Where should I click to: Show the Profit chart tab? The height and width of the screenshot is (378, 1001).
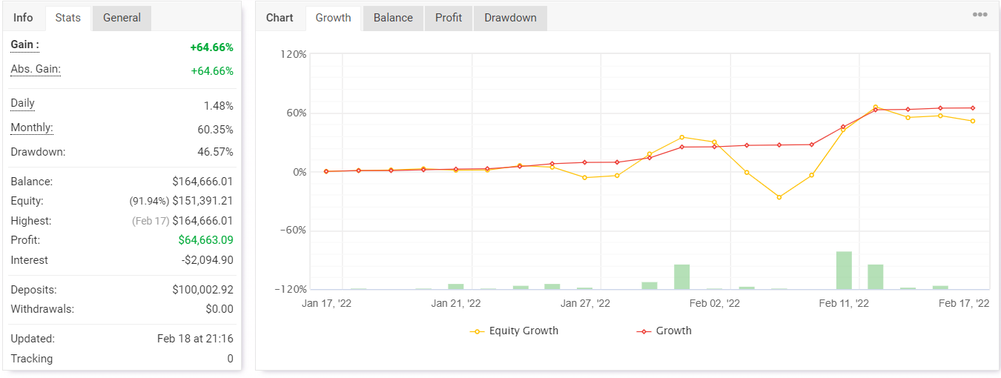click(x=449, y=18)
